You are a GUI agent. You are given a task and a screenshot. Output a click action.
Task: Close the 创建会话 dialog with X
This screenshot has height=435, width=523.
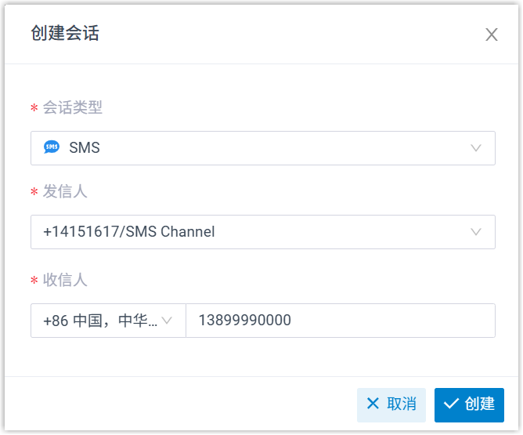click(x=492, y=34)
